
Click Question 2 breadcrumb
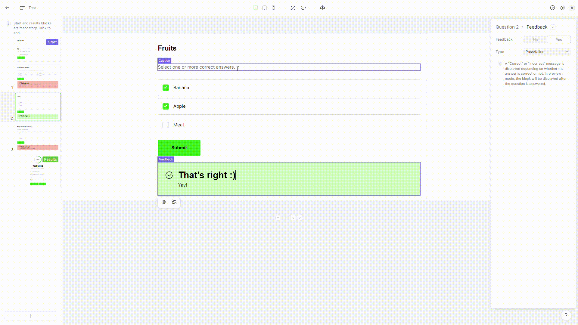(507, 27)
